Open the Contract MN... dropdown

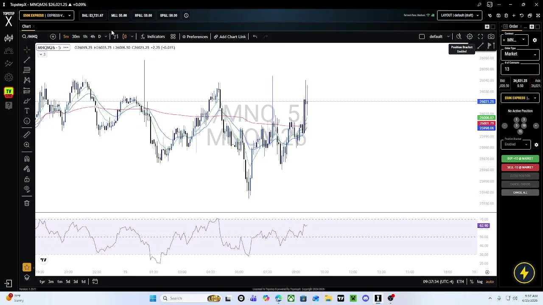coord(515,40)
